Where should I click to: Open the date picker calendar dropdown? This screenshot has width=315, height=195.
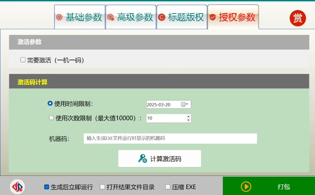pyautogui.click(x=185, y=104)
